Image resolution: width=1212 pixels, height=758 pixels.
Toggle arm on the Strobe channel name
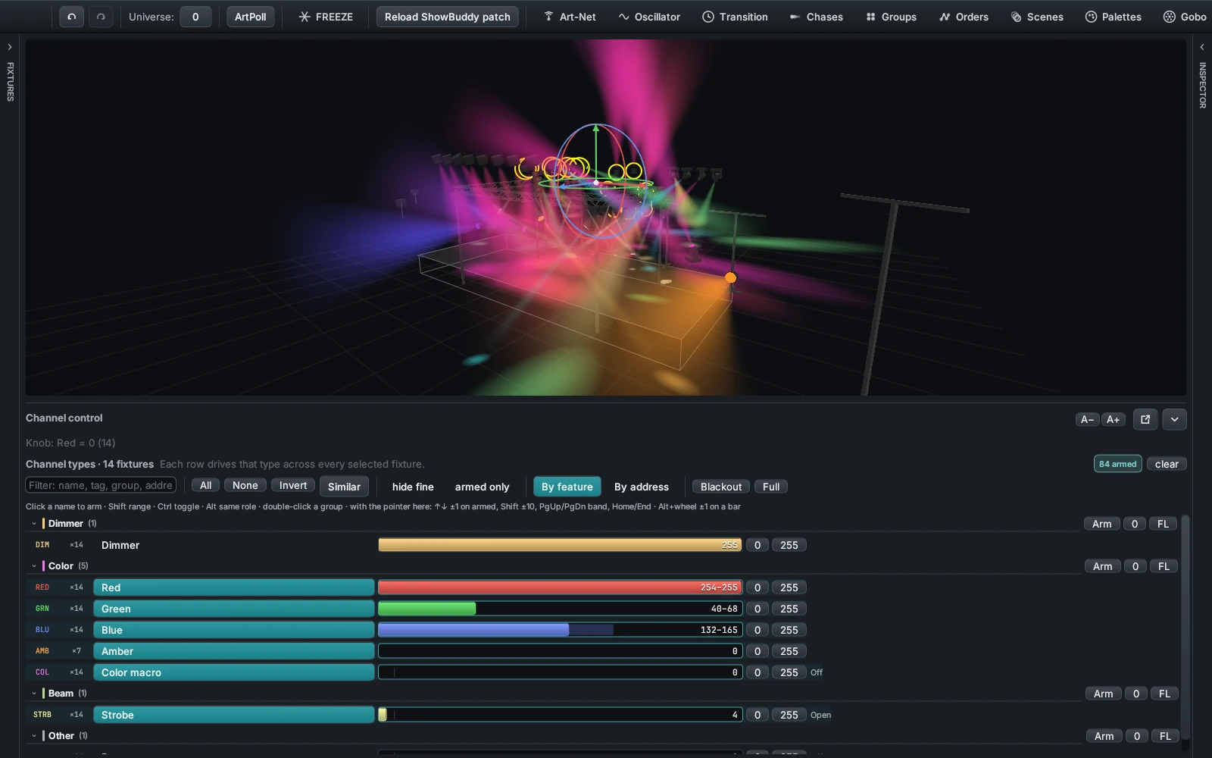[233, 715]
